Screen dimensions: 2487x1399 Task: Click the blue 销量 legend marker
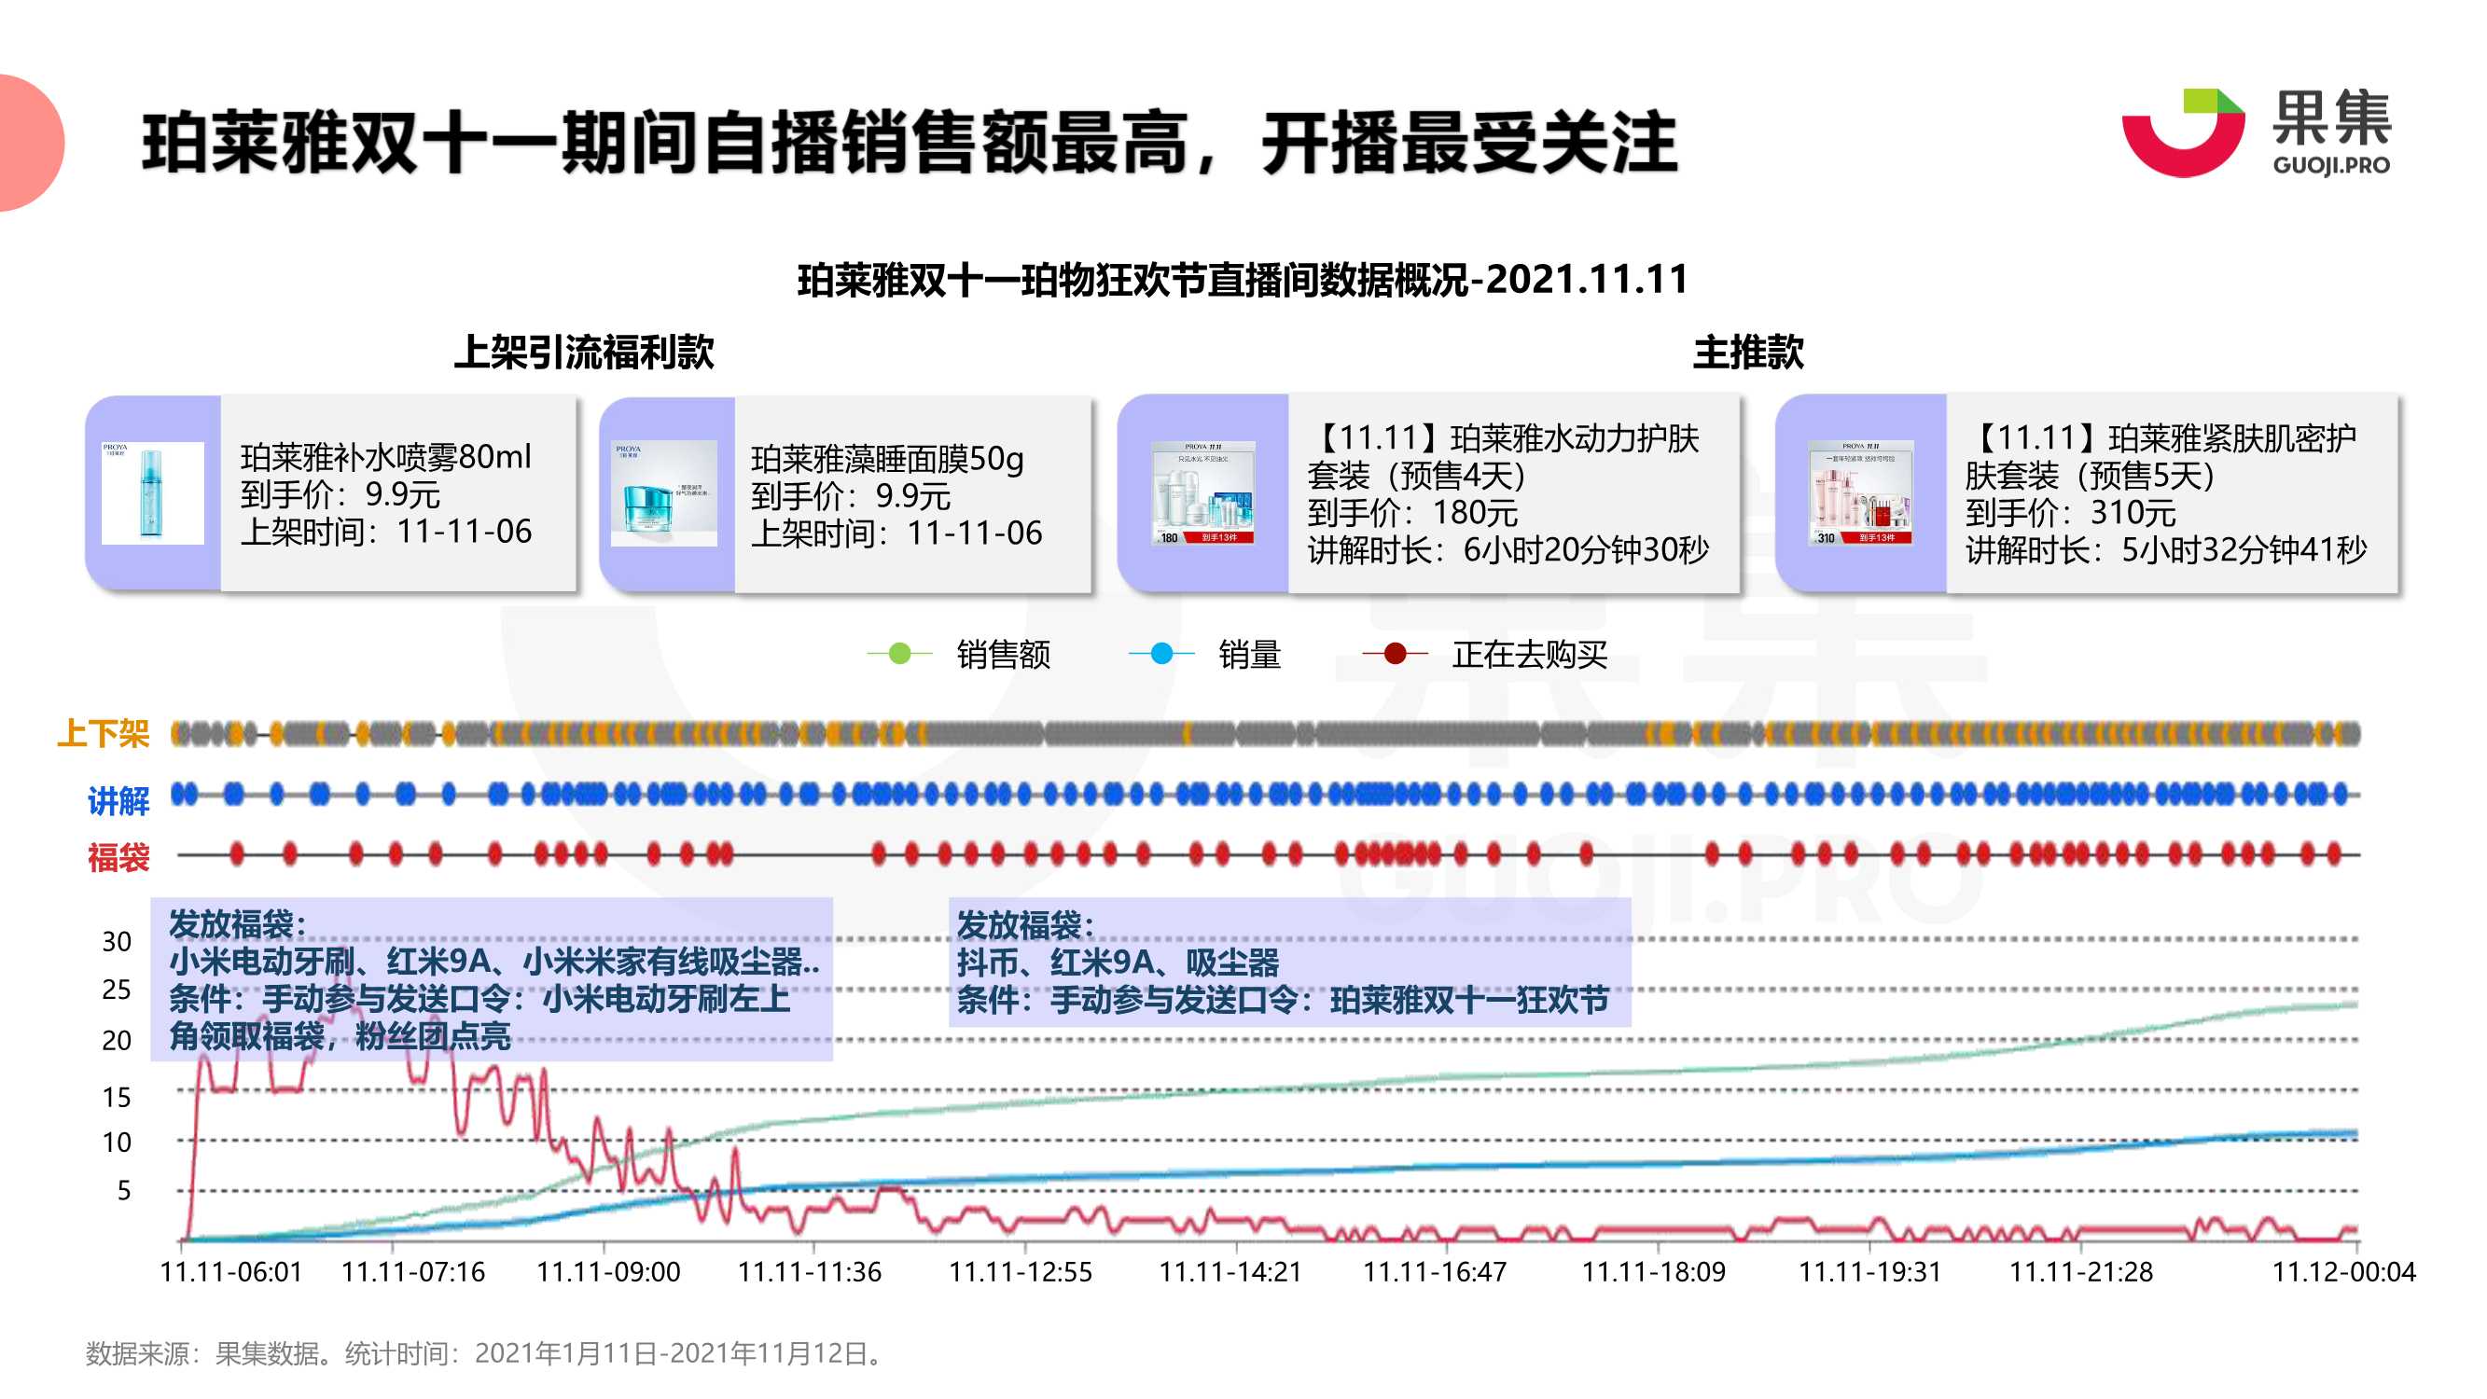pos(1161,655)
